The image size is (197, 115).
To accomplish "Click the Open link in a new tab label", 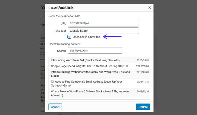I will pyautogui.click(x=86, y=37).
